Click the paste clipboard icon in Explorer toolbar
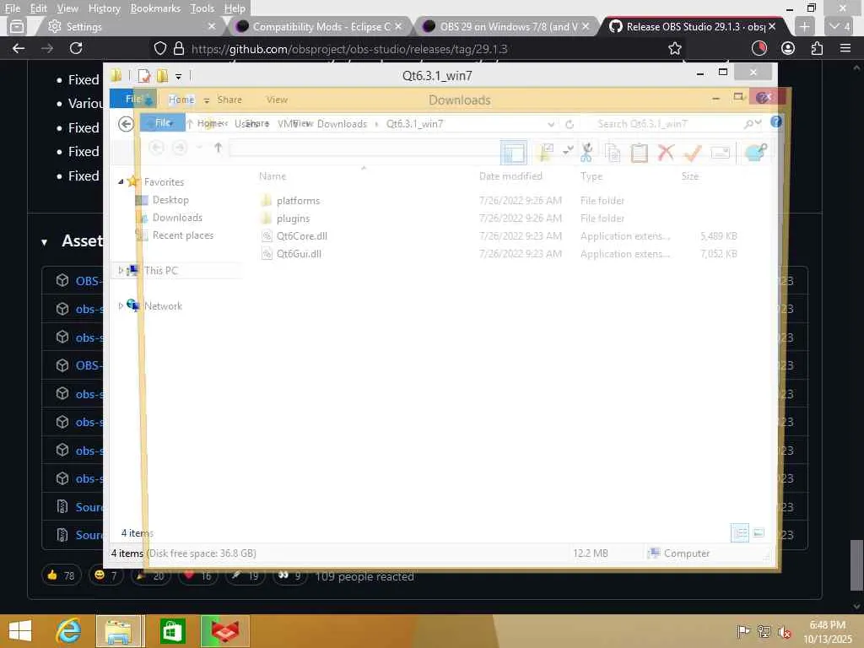864x648 pixels. pos(640,152)
